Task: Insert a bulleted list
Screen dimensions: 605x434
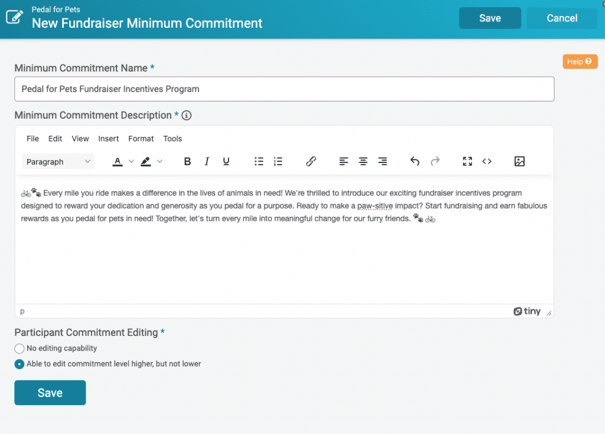Action: [x=259, y=161]
